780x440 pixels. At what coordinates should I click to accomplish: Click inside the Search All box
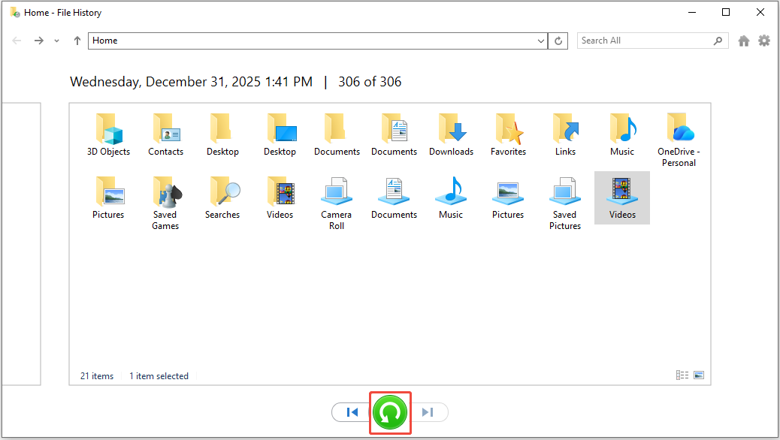tap(646, 41)
